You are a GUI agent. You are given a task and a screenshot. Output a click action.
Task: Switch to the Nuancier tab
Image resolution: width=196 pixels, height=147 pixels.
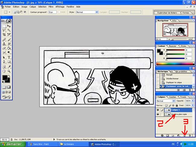pyautogui.click(x=172, y=46)
